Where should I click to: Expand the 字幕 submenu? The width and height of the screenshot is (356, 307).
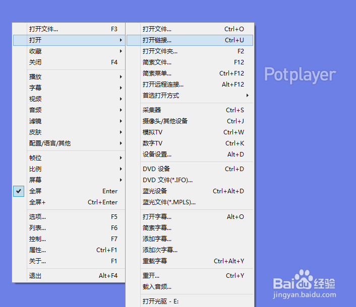coord(69,88)
